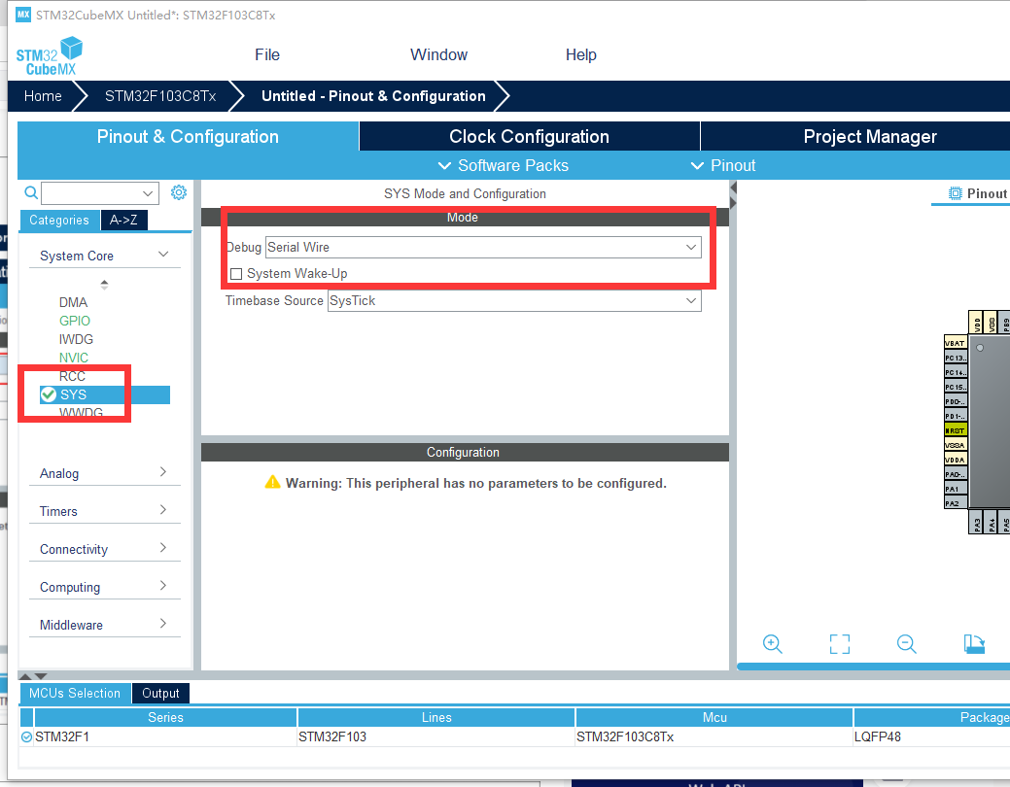Image resolution: width=1010 pixels, height=787 pixels.
Task: Open the Software Packs dropdown menu
Action: [x=504, y=165]
